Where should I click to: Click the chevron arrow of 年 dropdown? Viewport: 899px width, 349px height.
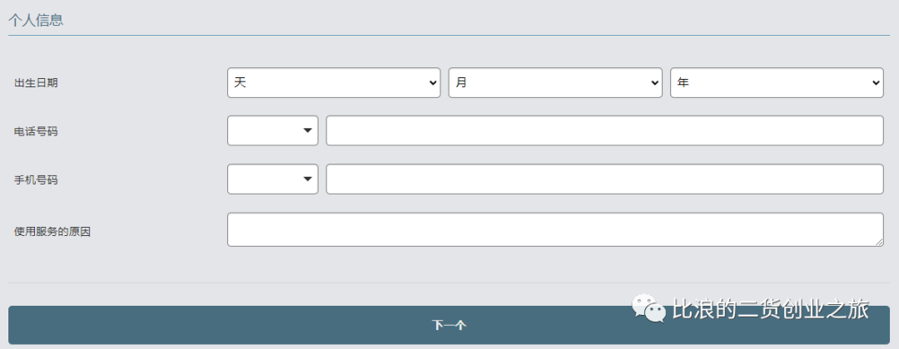point(876,83)
